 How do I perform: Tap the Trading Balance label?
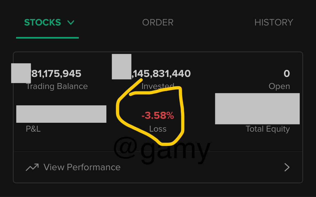57,86
